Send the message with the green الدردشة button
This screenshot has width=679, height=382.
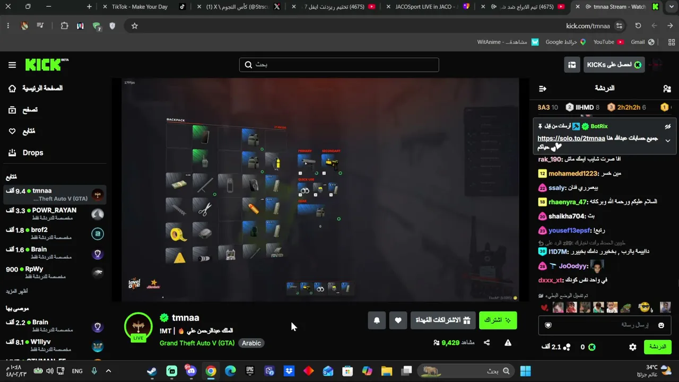pyautogui.click(x=657, y=347)
